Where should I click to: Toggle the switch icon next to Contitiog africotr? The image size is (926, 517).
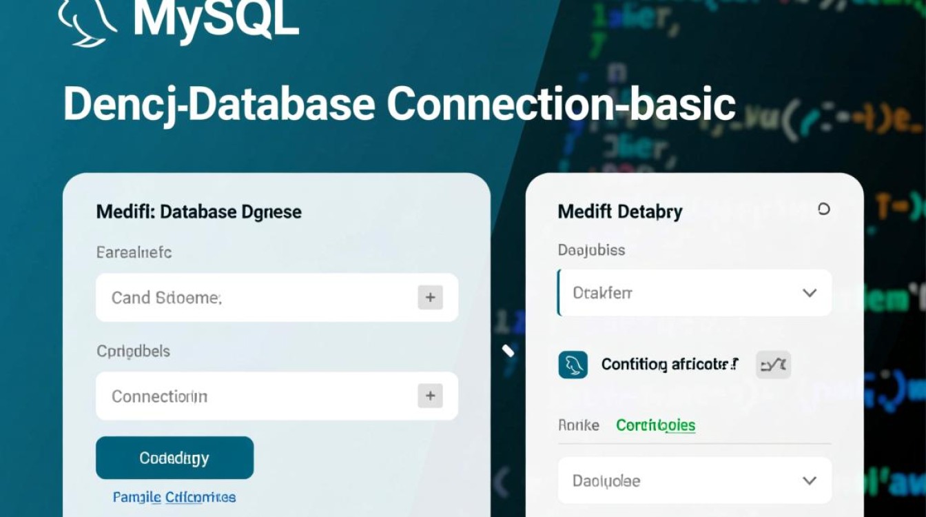pos(772,364)
